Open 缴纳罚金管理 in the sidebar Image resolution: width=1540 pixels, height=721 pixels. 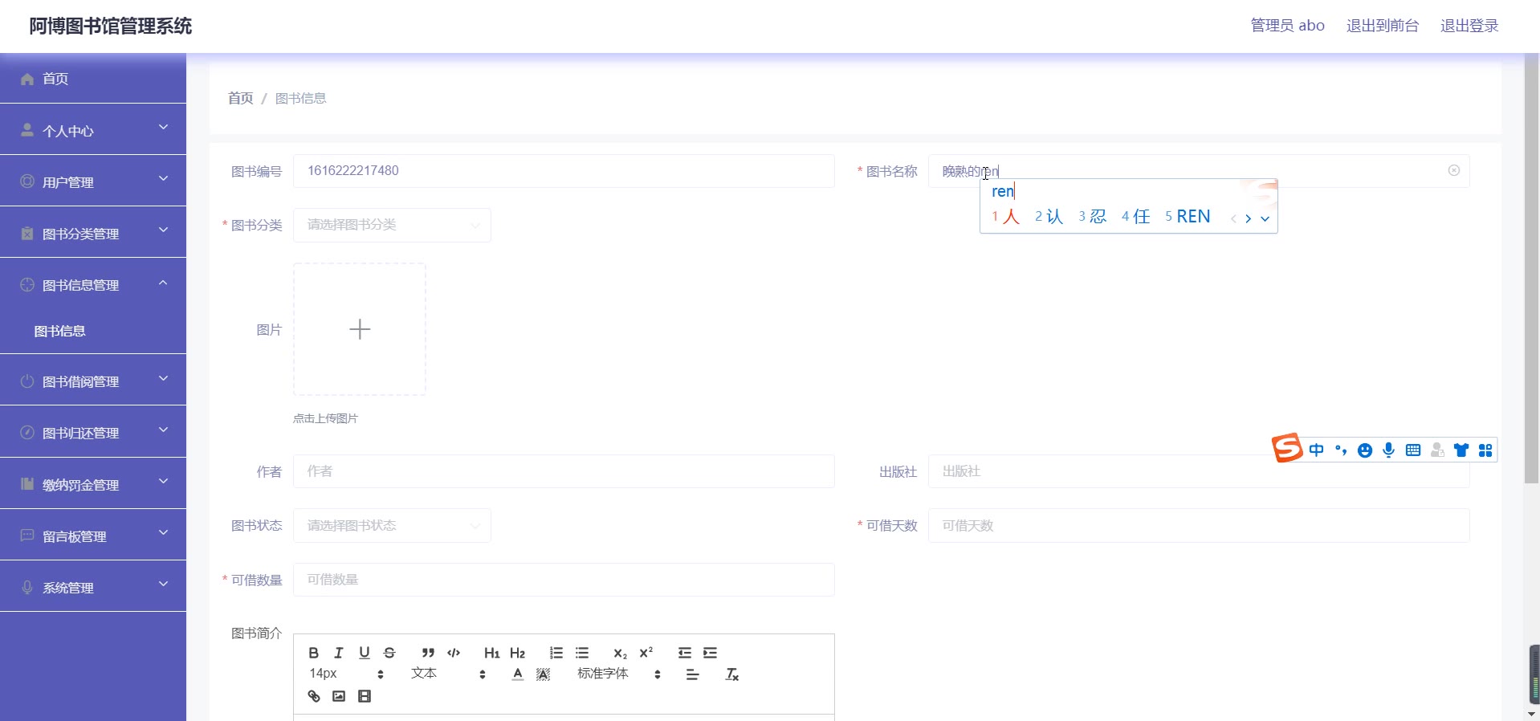[x=93, y=483]
